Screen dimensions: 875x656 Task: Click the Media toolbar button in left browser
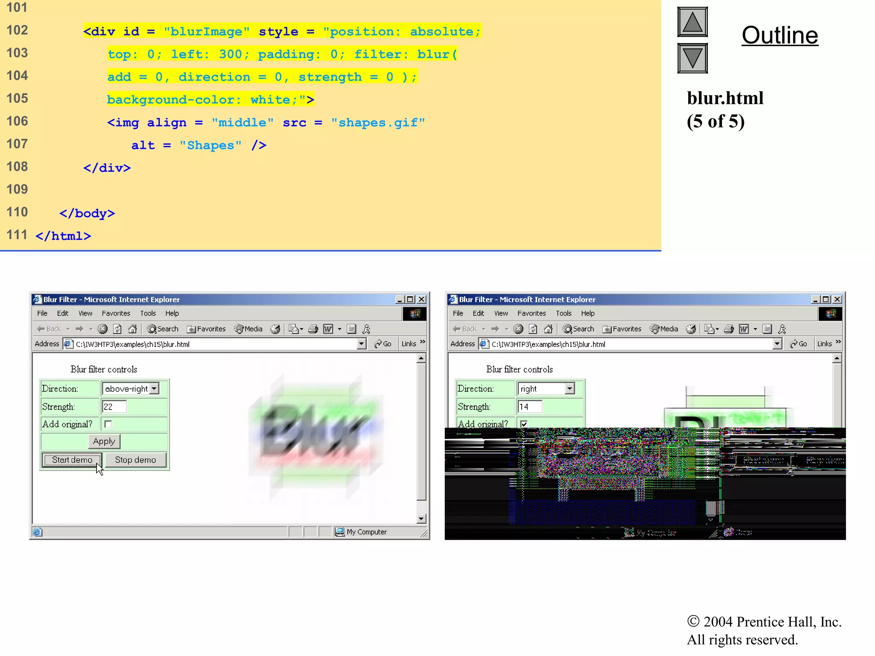click(248, 329)
